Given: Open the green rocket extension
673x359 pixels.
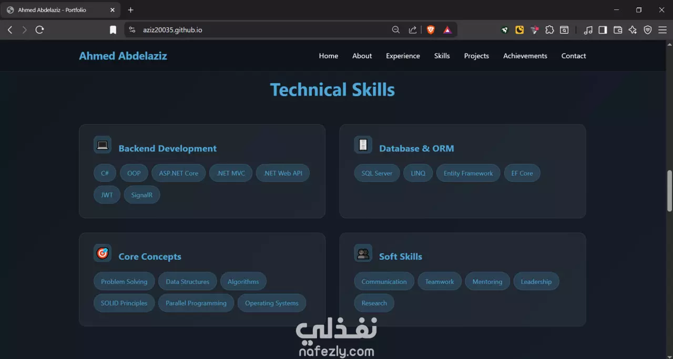Looking at the screenshot, I should point(505,30).
